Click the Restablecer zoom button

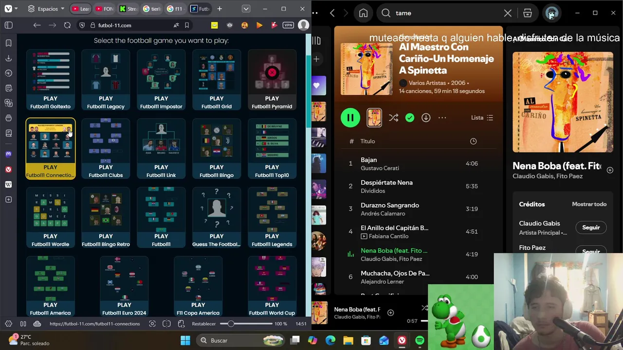(203, 324)
